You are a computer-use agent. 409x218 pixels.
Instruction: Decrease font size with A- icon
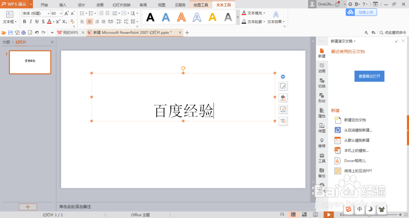(x=73, y=13)
